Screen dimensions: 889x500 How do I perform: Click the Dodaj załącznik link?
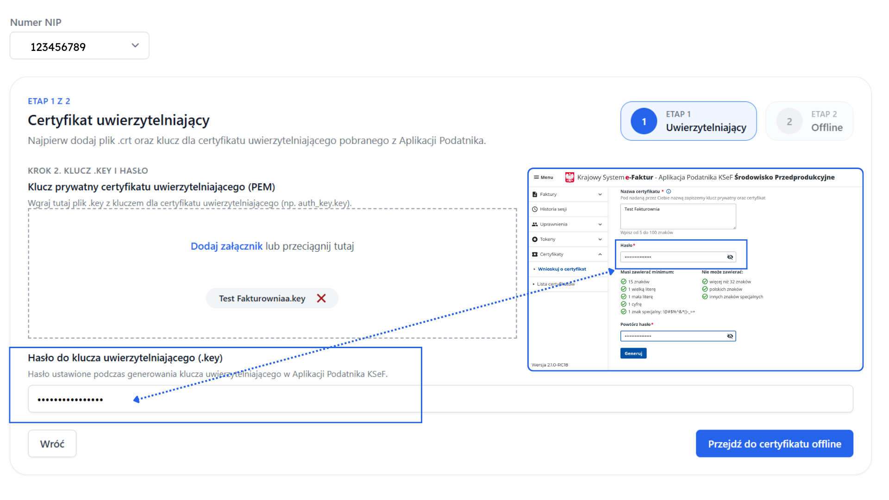[x=226, y=246]
